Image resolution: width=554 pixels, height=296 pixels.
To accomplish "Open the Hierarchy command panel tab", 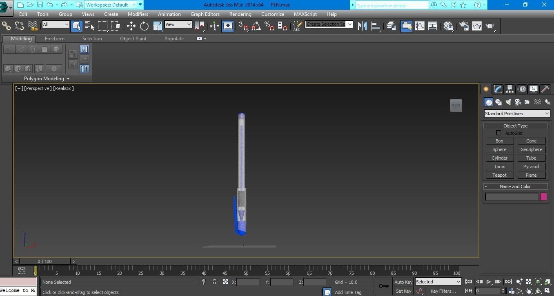I will (x=510, y=89).
